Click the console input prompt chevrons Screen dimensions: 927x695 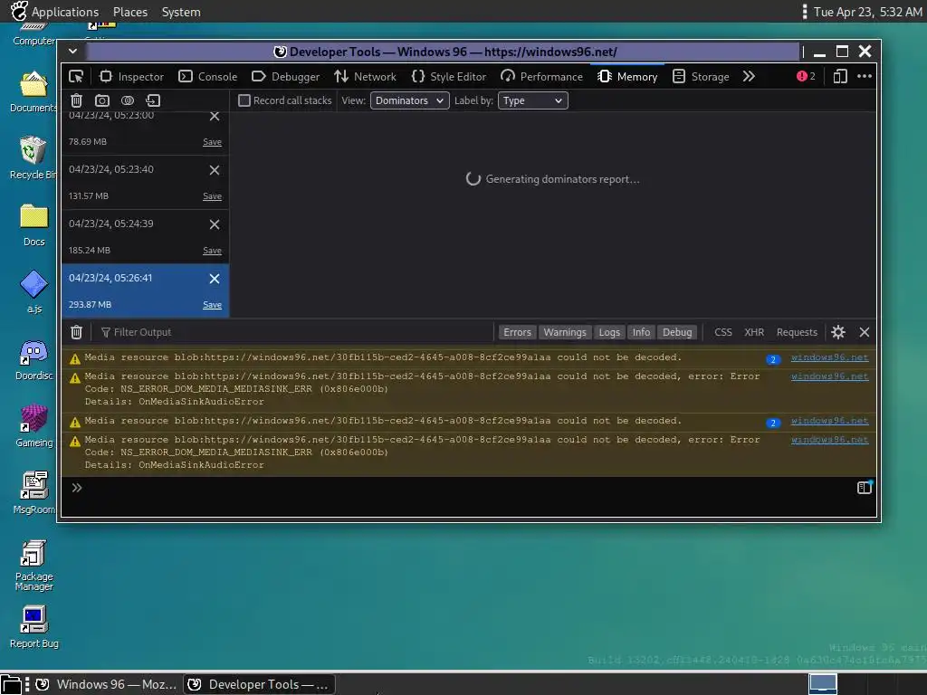(77, 488)
